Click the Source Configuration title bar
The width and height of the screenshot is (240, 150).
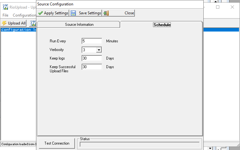point(118,4)
